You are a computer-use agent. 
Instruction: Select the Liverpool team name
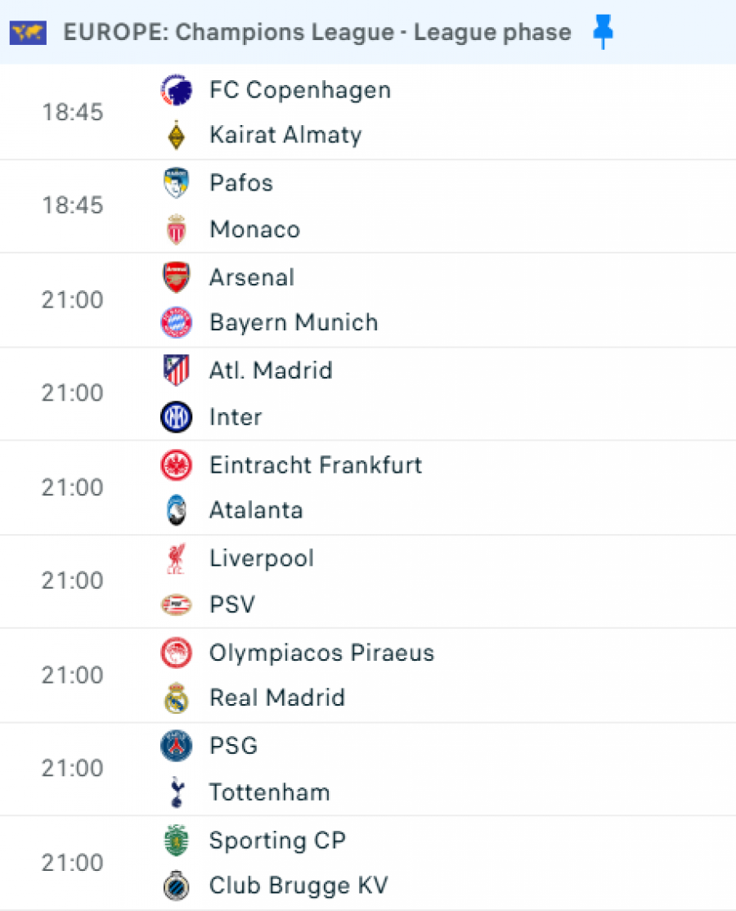262,559
